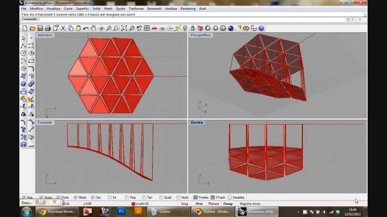Click the Frontale viewport label

click(45, 122)
